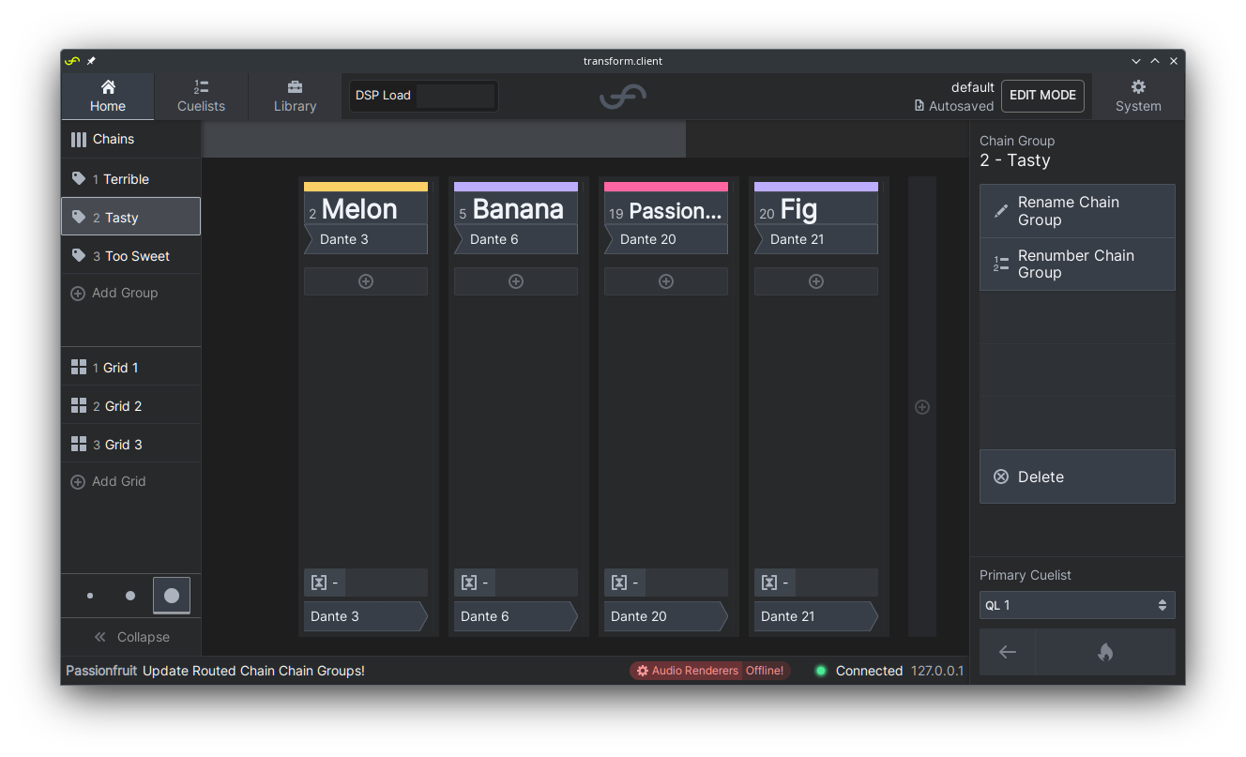Click the EDIT MODE button

pos(1042,96)
